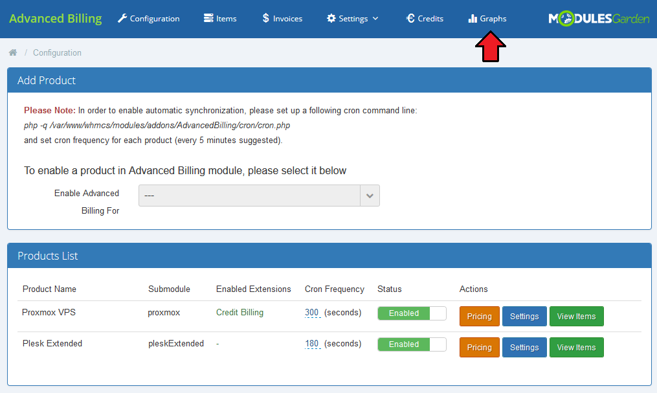
Task: Expand the Settings dropdown menu
Action: tap(353, 18)
